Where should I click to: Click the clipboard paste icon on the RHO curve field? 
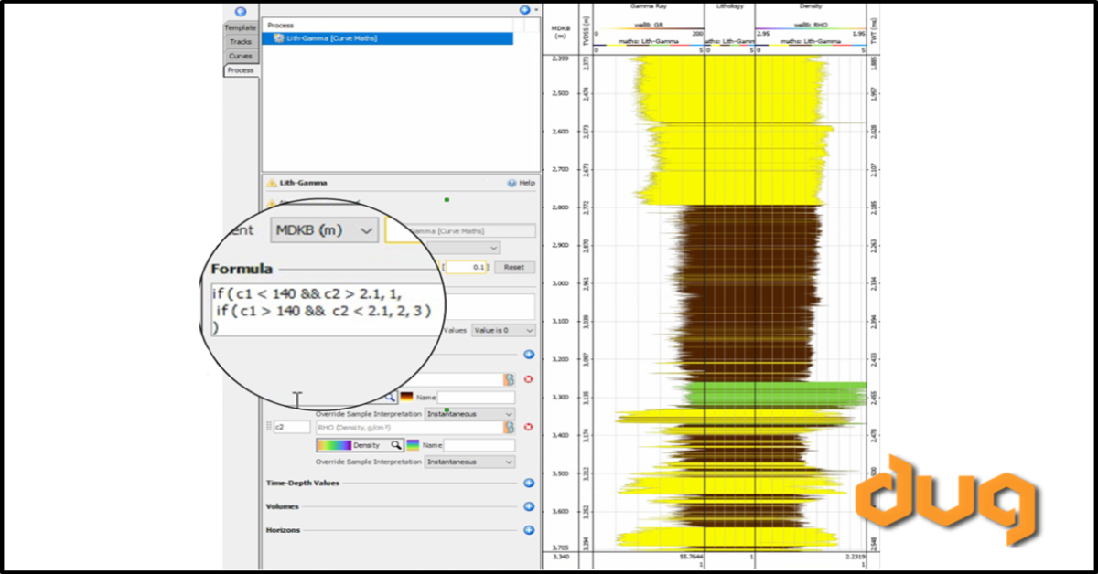[x=510, y=428]
